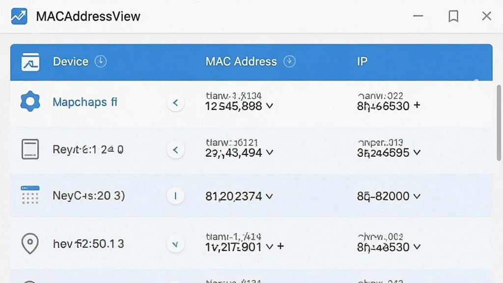Image resolution: width=503 pixels, height=283 pixels.
Task: Sort by MAC Address using its arrow icon
Action: click(x=289, y=61)
